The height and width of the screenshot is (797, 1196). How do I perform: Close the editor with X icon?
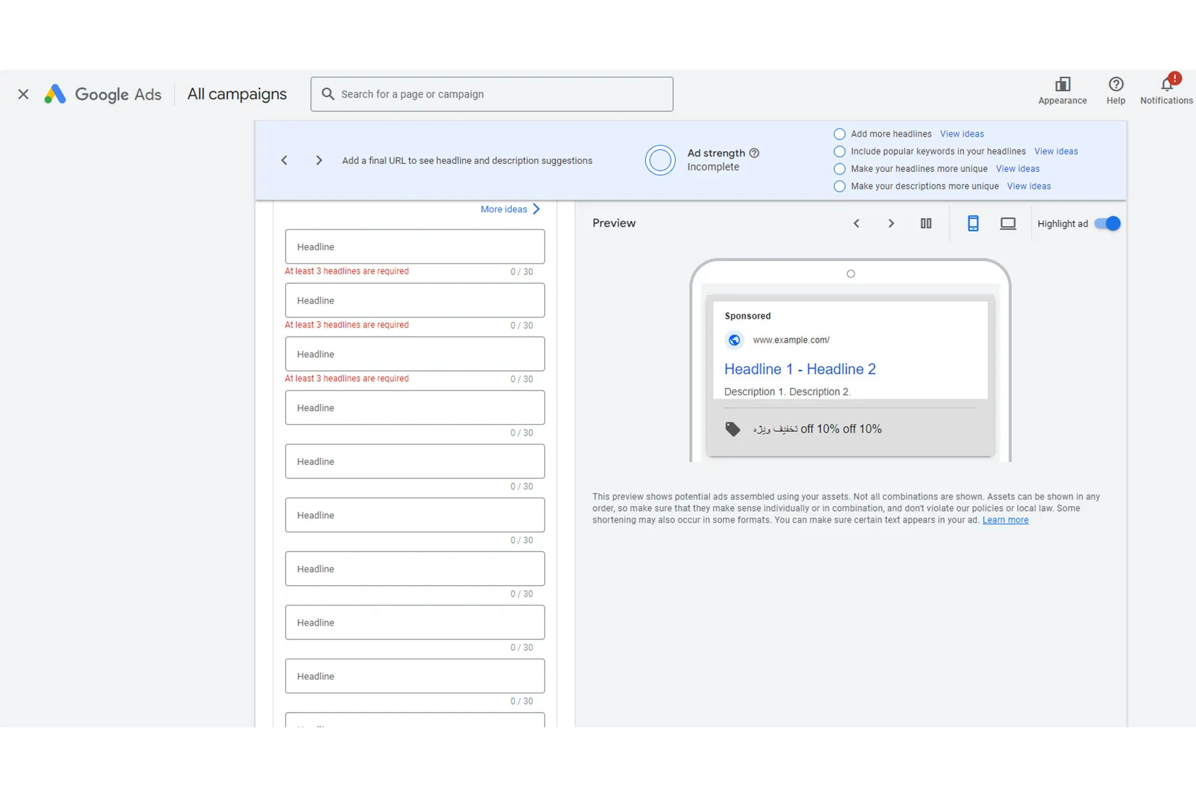(x=23, y=94)
